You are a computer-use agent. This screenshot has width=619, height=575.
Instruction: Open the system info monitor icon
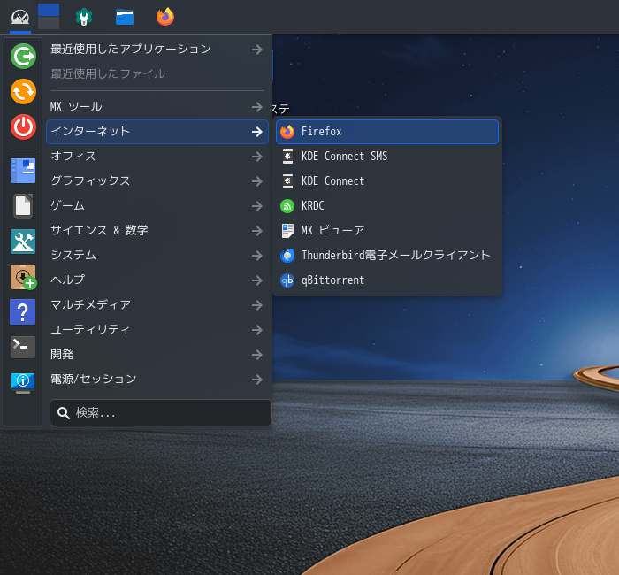[23, 381]
